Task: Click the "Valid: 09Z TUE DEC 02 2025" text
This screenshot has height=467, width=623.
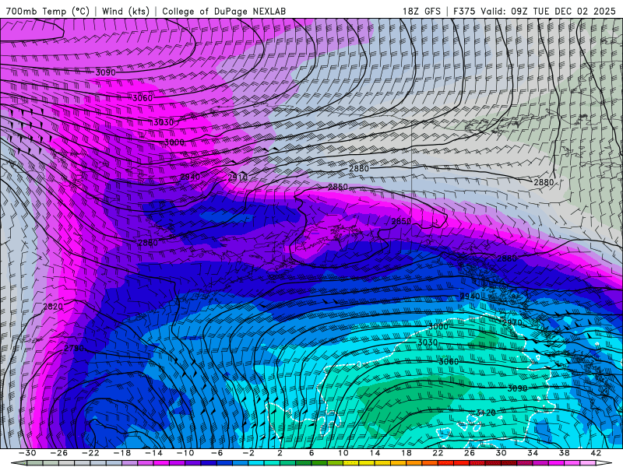Action: tap(548, 11)
